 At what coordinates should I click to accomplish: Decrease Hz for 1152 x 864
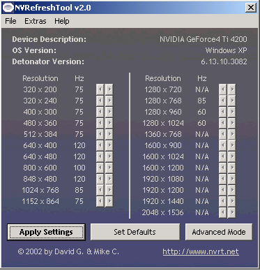pyautogui.click(x=100, y=201)
